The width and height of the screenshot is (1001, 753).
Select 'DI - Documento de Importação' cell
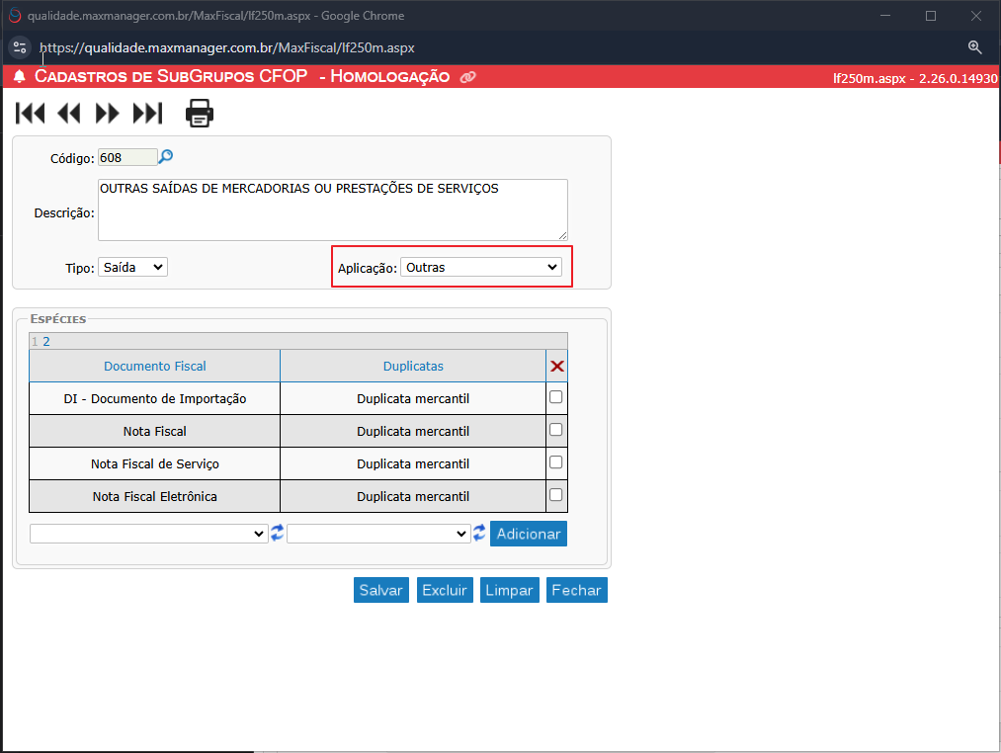click(154, 398)
